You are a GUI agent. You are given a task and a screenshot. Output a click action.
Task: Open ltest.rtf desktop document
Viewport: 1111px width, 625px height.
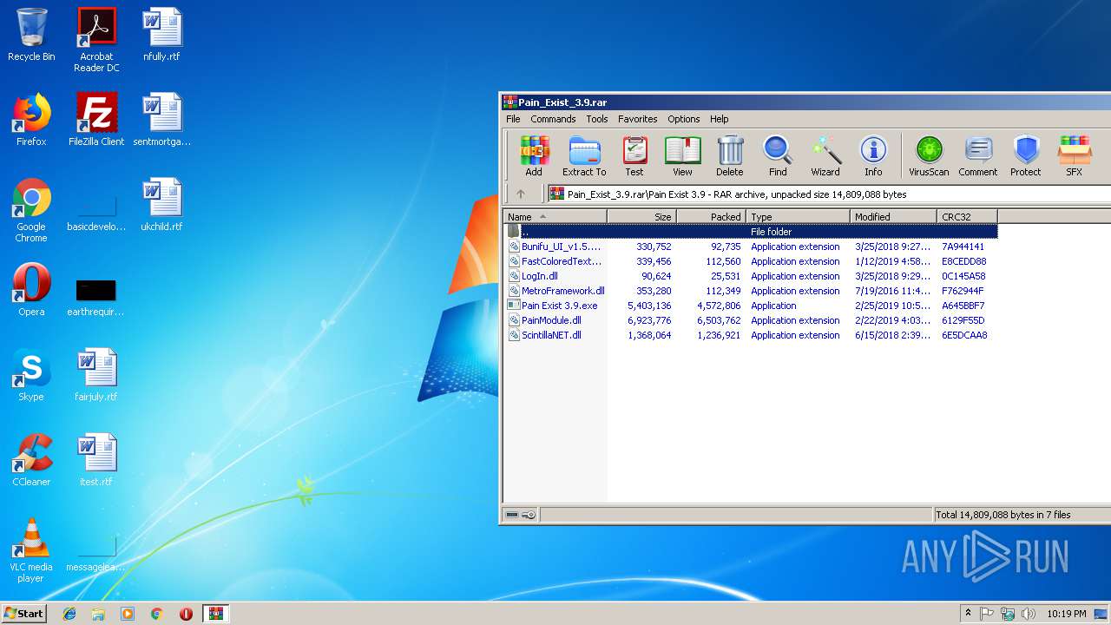coord(96,460)
